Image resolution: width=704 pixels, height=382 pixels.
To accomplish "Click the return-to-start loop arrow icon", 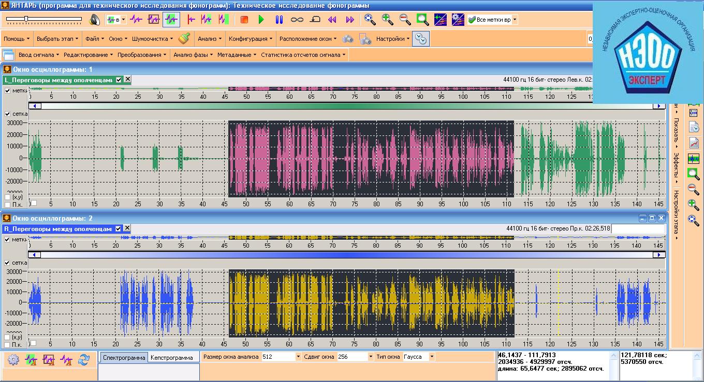I will (315, 20).
